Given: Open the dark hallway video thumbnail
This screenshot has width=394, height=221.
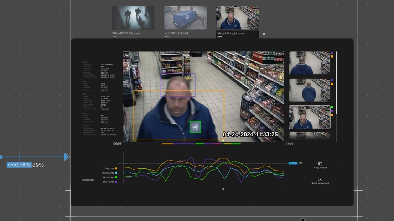Looking at the screenshot, I should (x=133, y=18).
